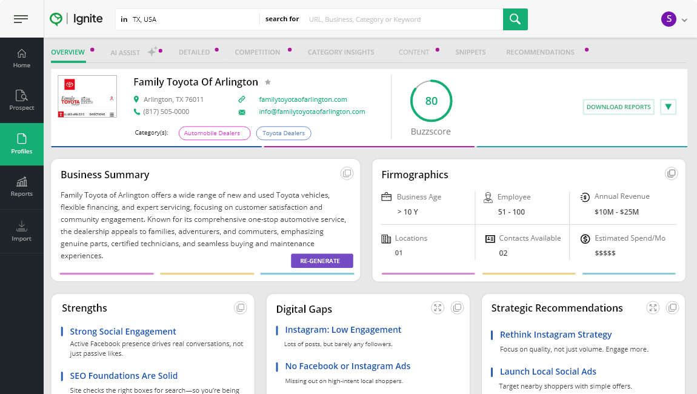This screenshot has width=697, height=394.
Task: Open the purple S user avatar
Action: coord(669,19)
